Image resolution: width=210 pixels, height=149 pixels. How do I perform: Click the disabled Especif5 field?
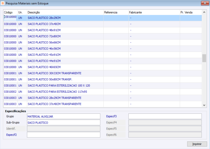tap(165, 129)
